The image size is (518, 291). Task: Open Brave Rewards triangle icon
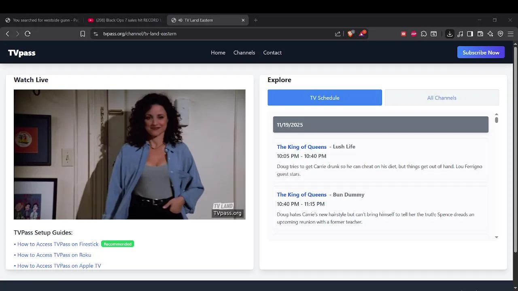click(362, 34)
